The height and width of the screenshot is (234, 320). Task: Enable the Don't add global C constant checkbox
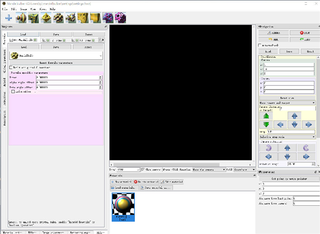12,67
